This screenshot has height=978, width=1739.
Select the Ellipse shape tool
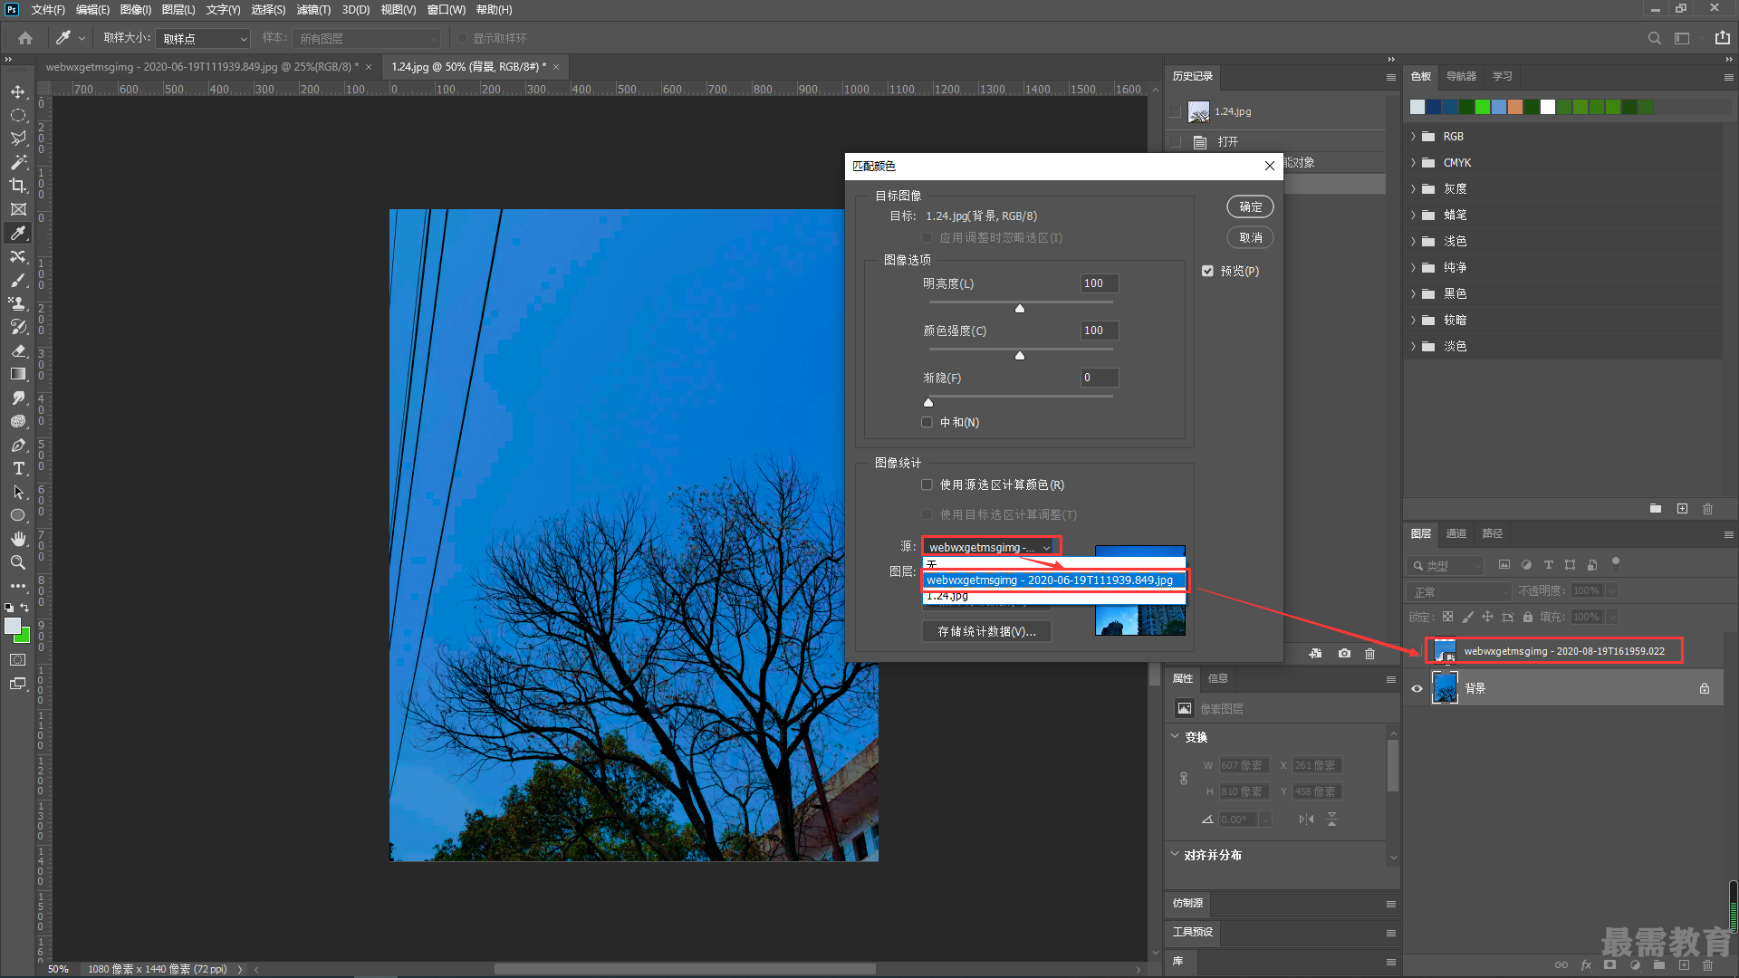pyautogui.click(x=18, y=515)
